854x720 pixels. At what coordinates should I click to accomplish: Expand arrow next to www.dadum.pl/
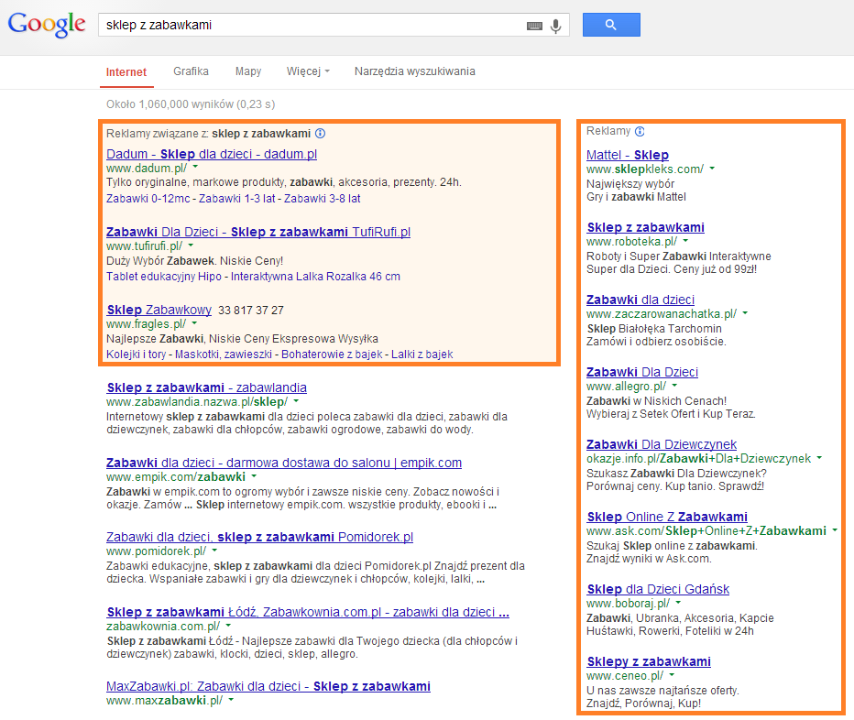(x=195, y=168)
